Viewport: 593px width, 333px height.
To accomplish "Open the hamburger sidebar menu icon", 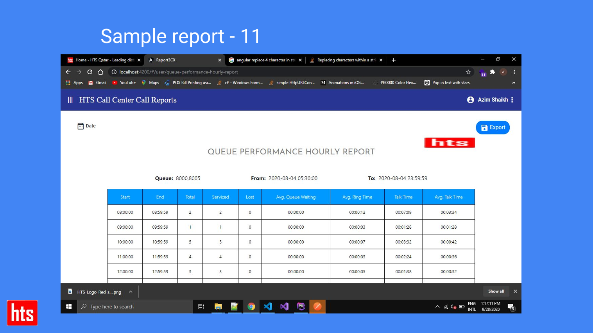I will [70, 100].
